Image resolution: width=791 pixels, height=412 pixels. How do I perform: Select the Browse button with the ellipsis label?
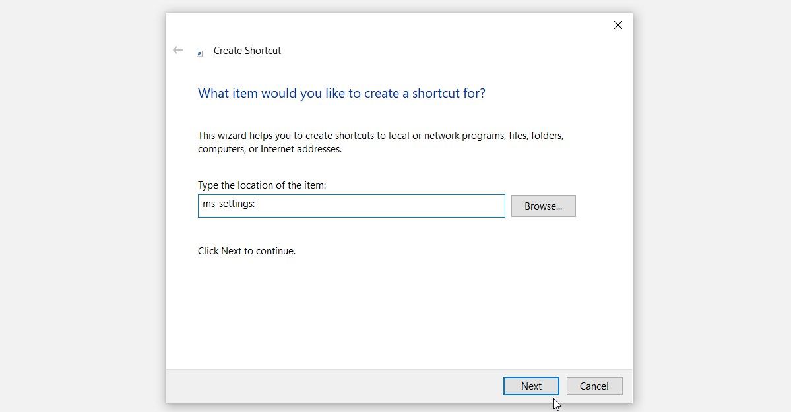click(543, 206)
